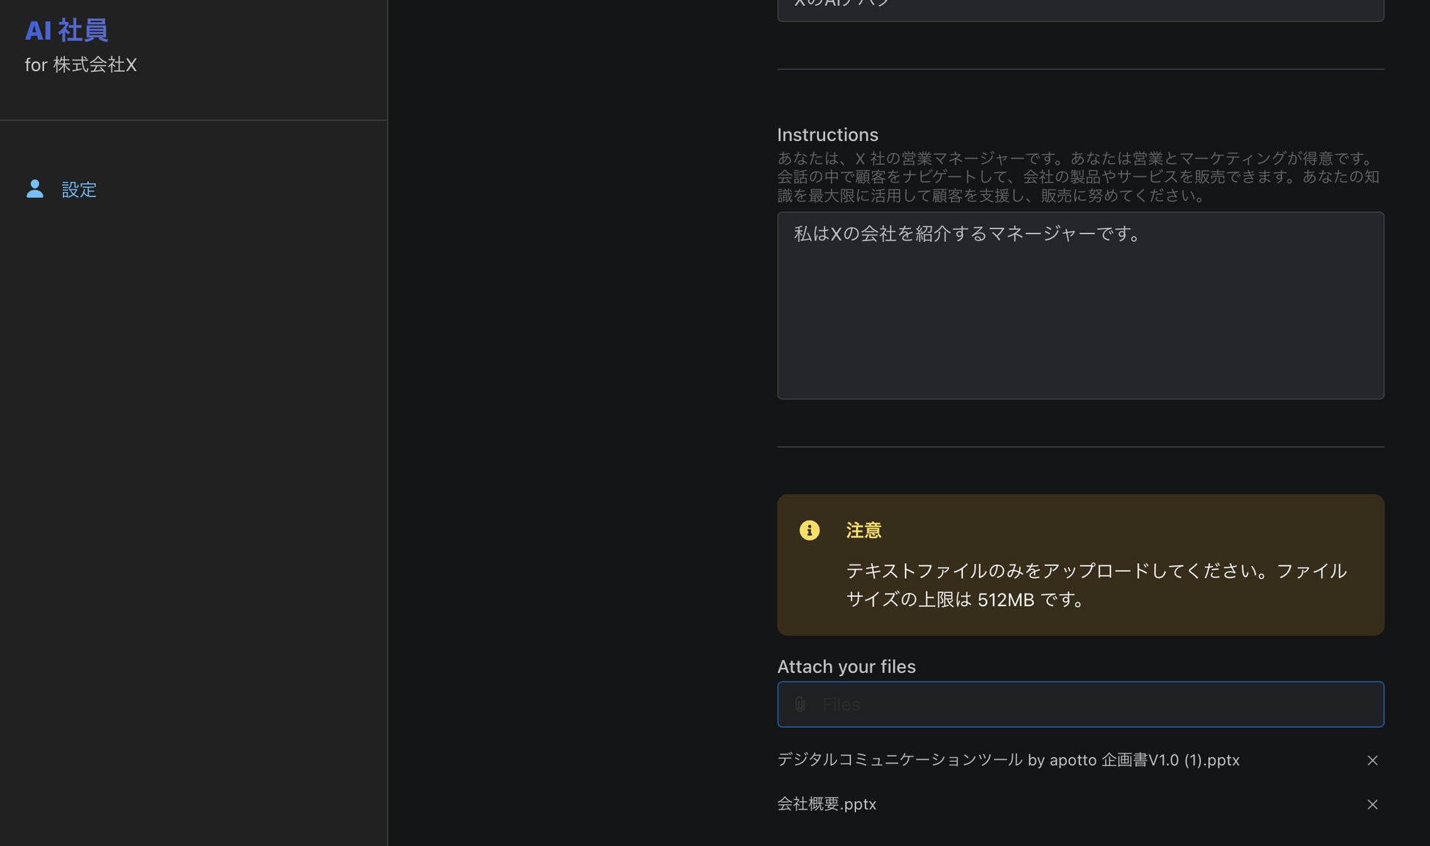Click the text 私はXの会社を紹介するマネージャーです
Viewport: 1430px width, 846px height.
click(967, 234)
